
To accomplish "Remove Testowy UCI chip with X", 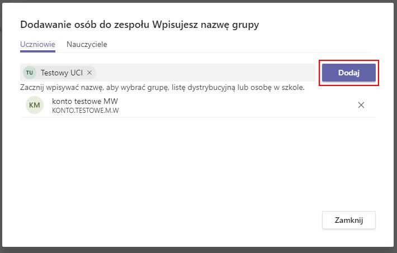I will [x=89, y=73].
